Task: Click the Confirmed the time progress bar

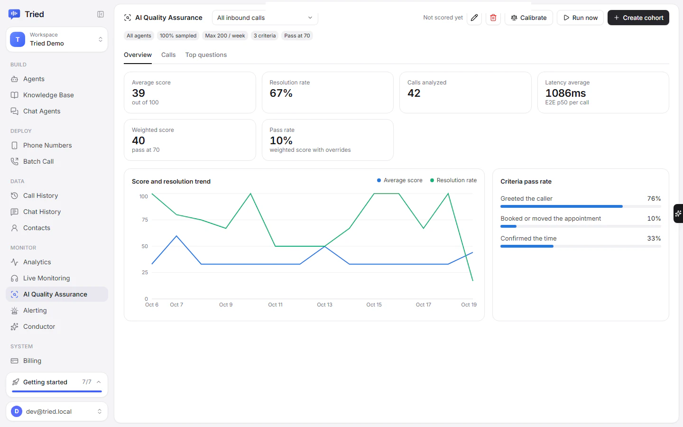Action: (x=581, y=246)
